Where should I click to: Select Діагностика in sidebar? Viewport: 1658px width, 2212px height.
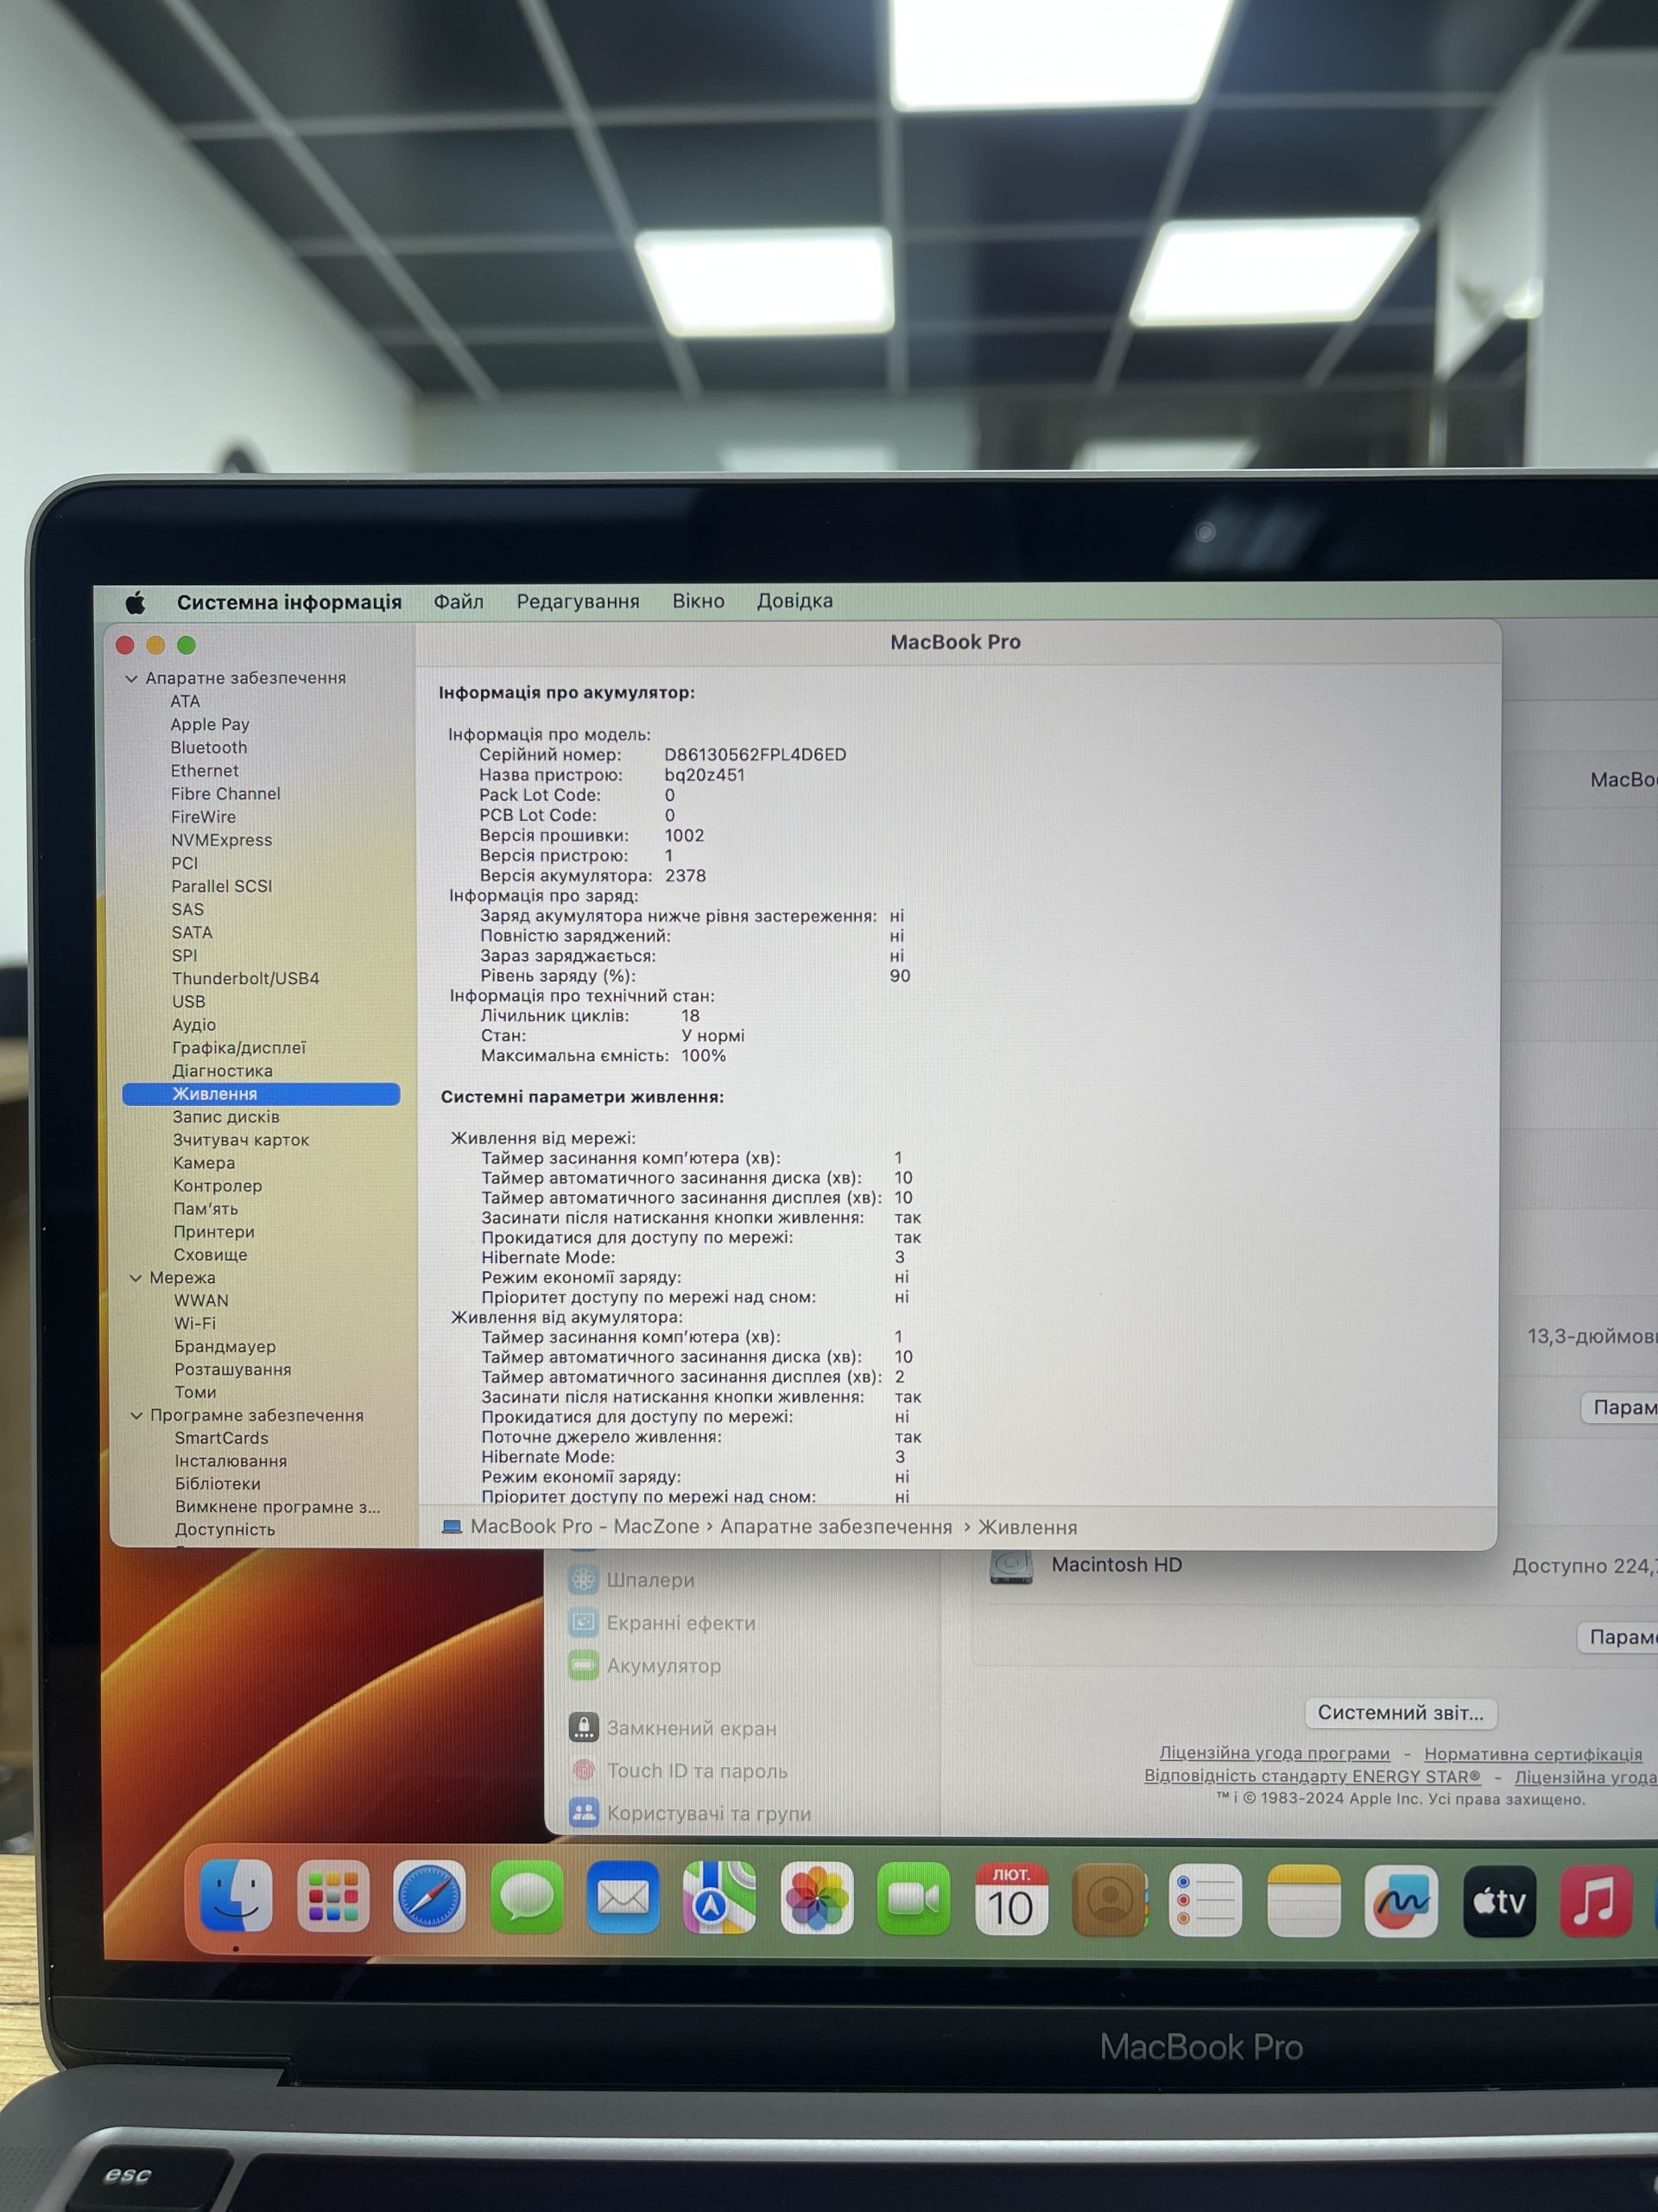222,1071
